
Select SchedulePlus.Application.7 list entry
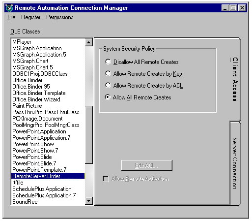[44, 195]
